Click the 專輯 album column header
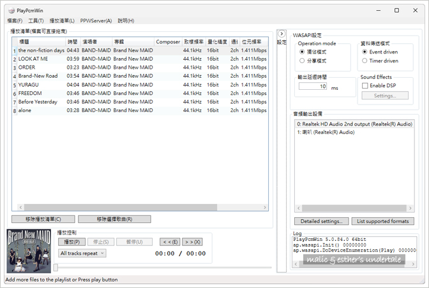 (133, 42)
